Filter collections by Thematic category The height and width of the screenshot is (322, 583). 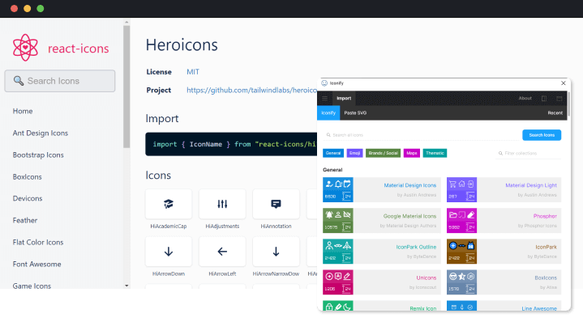pos(435,153)
